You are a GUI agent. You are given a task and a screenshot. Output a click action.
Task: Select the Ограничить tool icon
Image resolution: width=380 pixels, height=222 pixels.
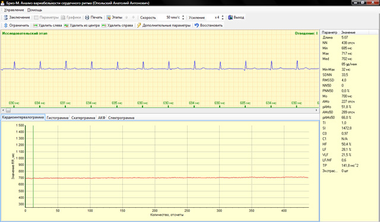(6, 25)
